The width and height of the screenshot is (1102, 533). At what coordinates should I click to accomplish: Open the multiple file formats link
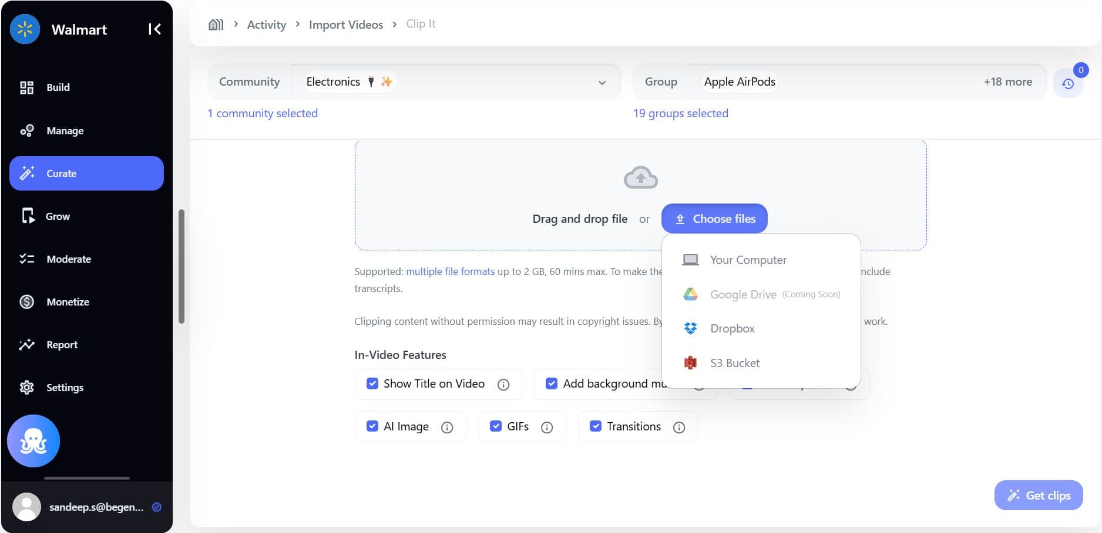click(x=451, y=271)
